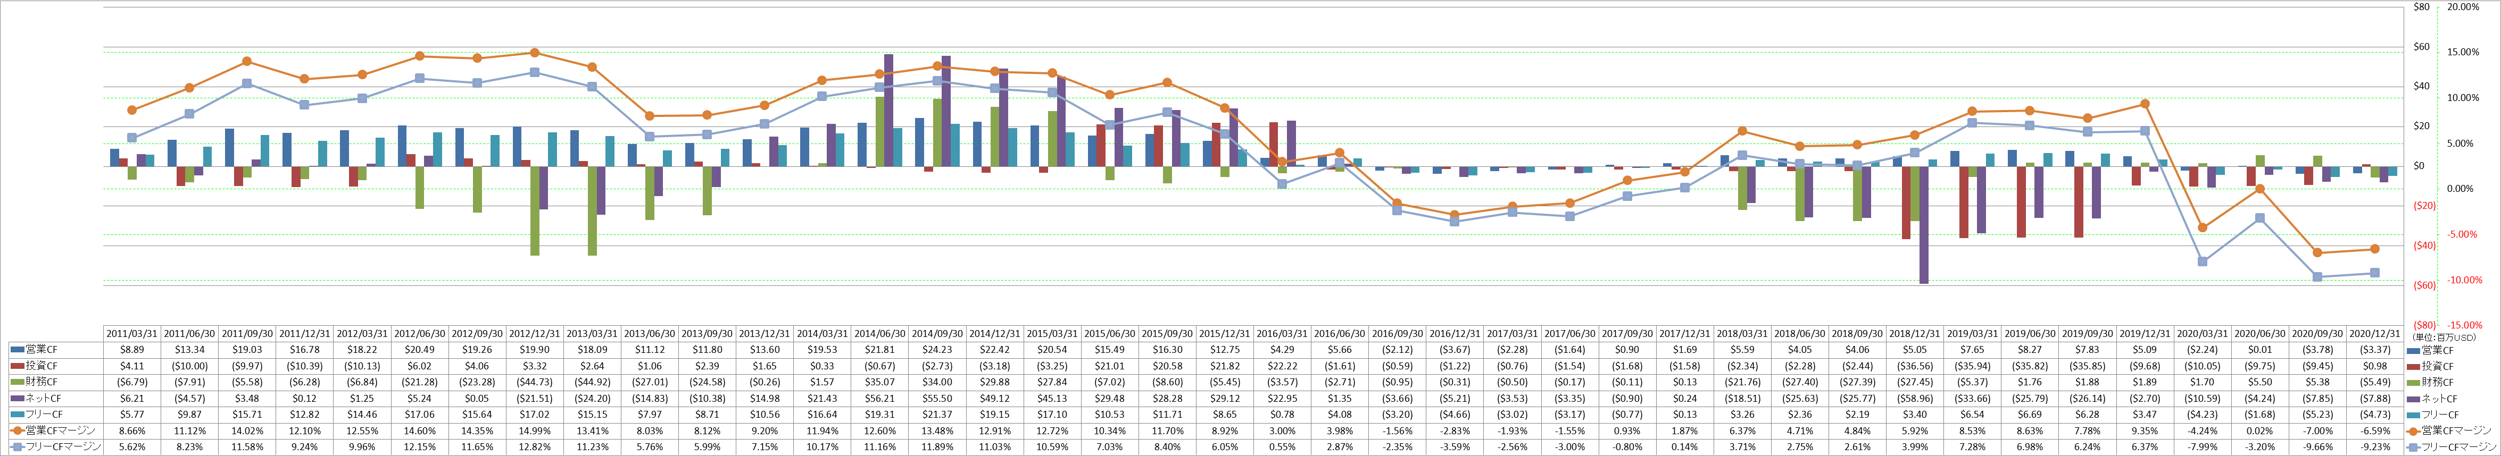Viewport: 2501px width, 456px height.
Task: Select the 2016/03/31 date header
Action: point(1284,333)
